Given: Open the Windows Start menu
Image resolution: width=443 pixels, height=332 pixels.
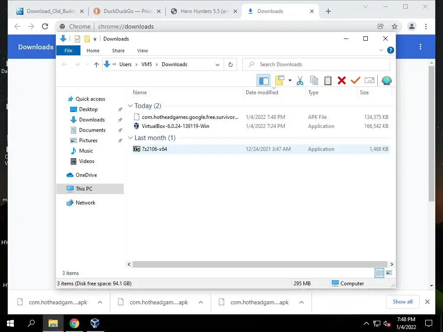Looking at the screenshot, I should click(10, 323).
